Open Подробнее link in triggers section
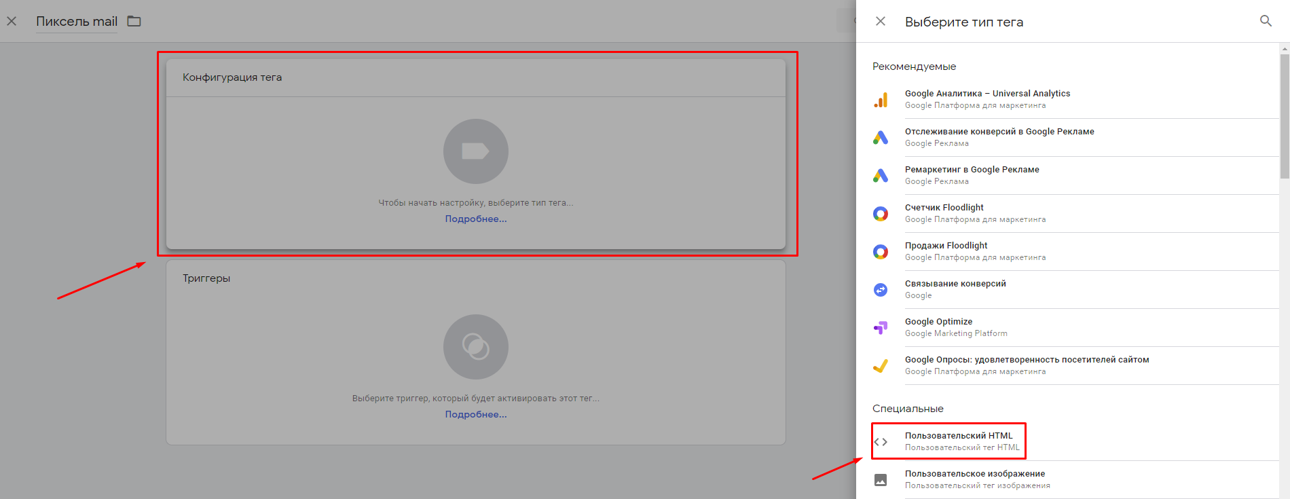Viewport: 1290px width, 499px height. coord(475,414)
